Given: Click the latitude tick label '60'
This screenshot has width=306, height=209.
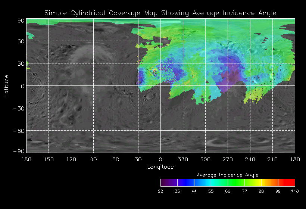Looking at the screenshot, I should click(x=21, y=41).
